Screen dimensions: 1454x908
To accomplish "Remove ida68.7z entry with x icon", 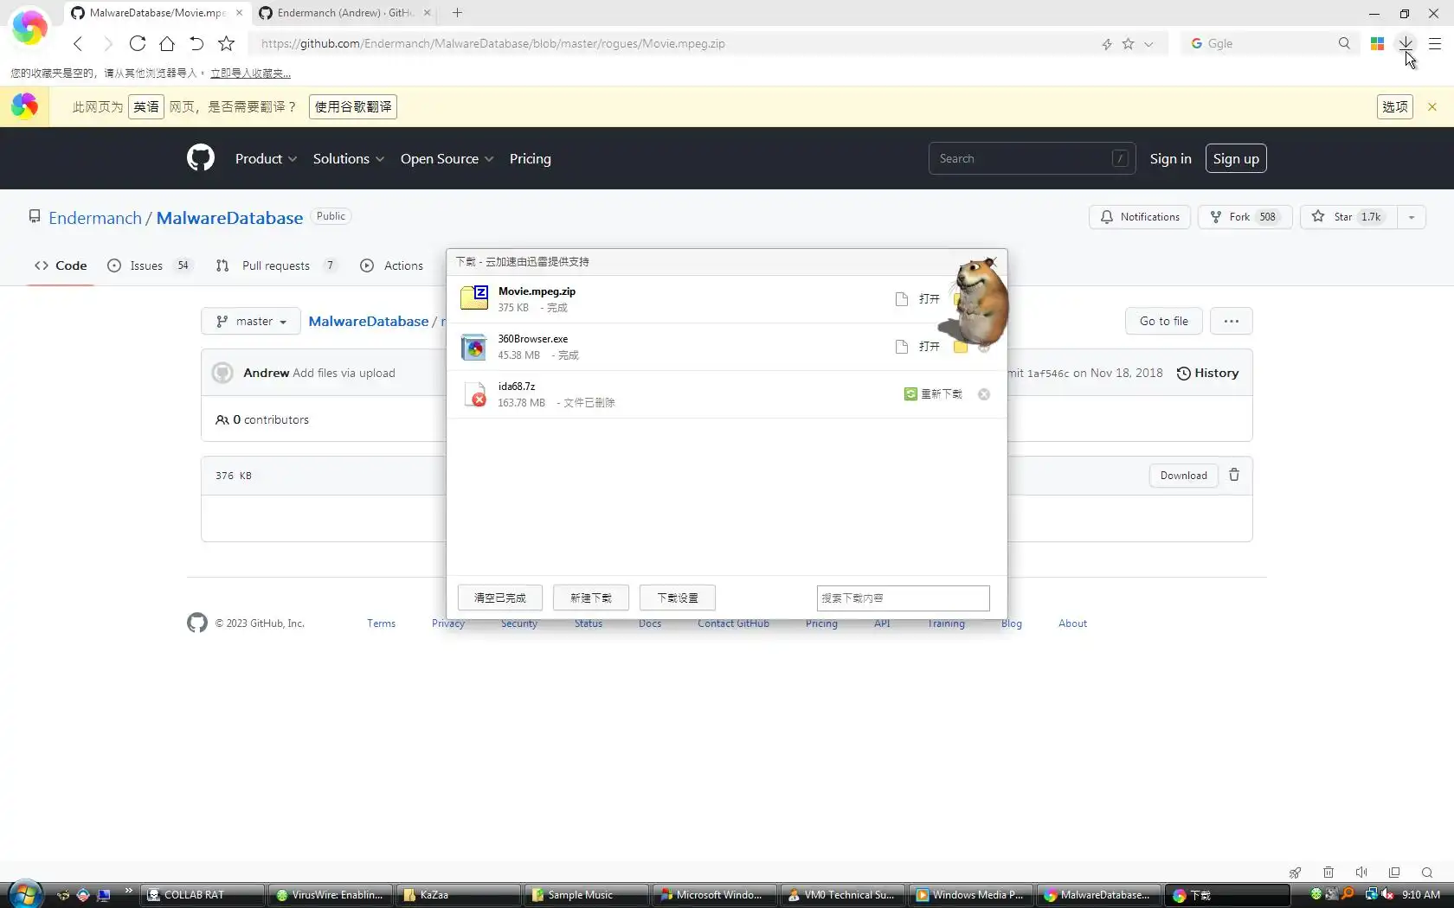I will point(984,394).
